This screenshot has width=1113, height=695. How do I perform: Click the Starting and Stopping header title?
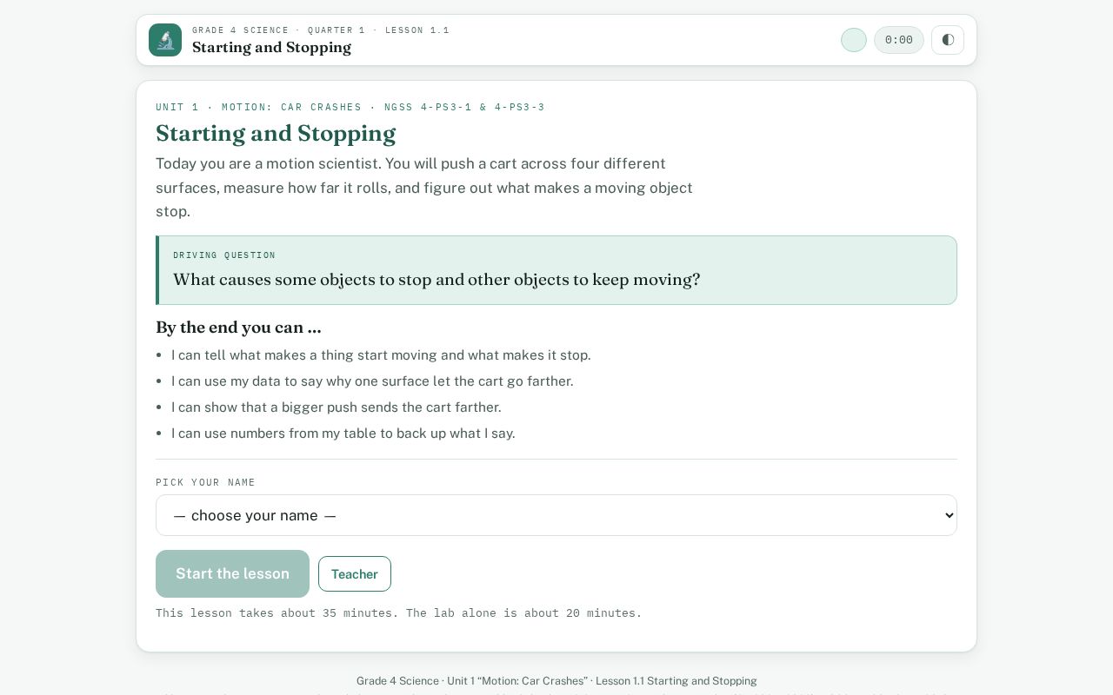click(271, 48)
